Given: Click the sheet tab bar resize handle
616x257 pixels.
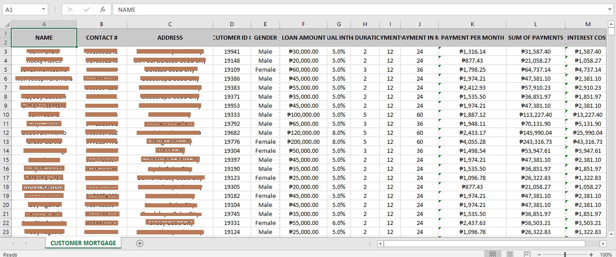Looking at the screenshot, I should (x=370, y=243).
